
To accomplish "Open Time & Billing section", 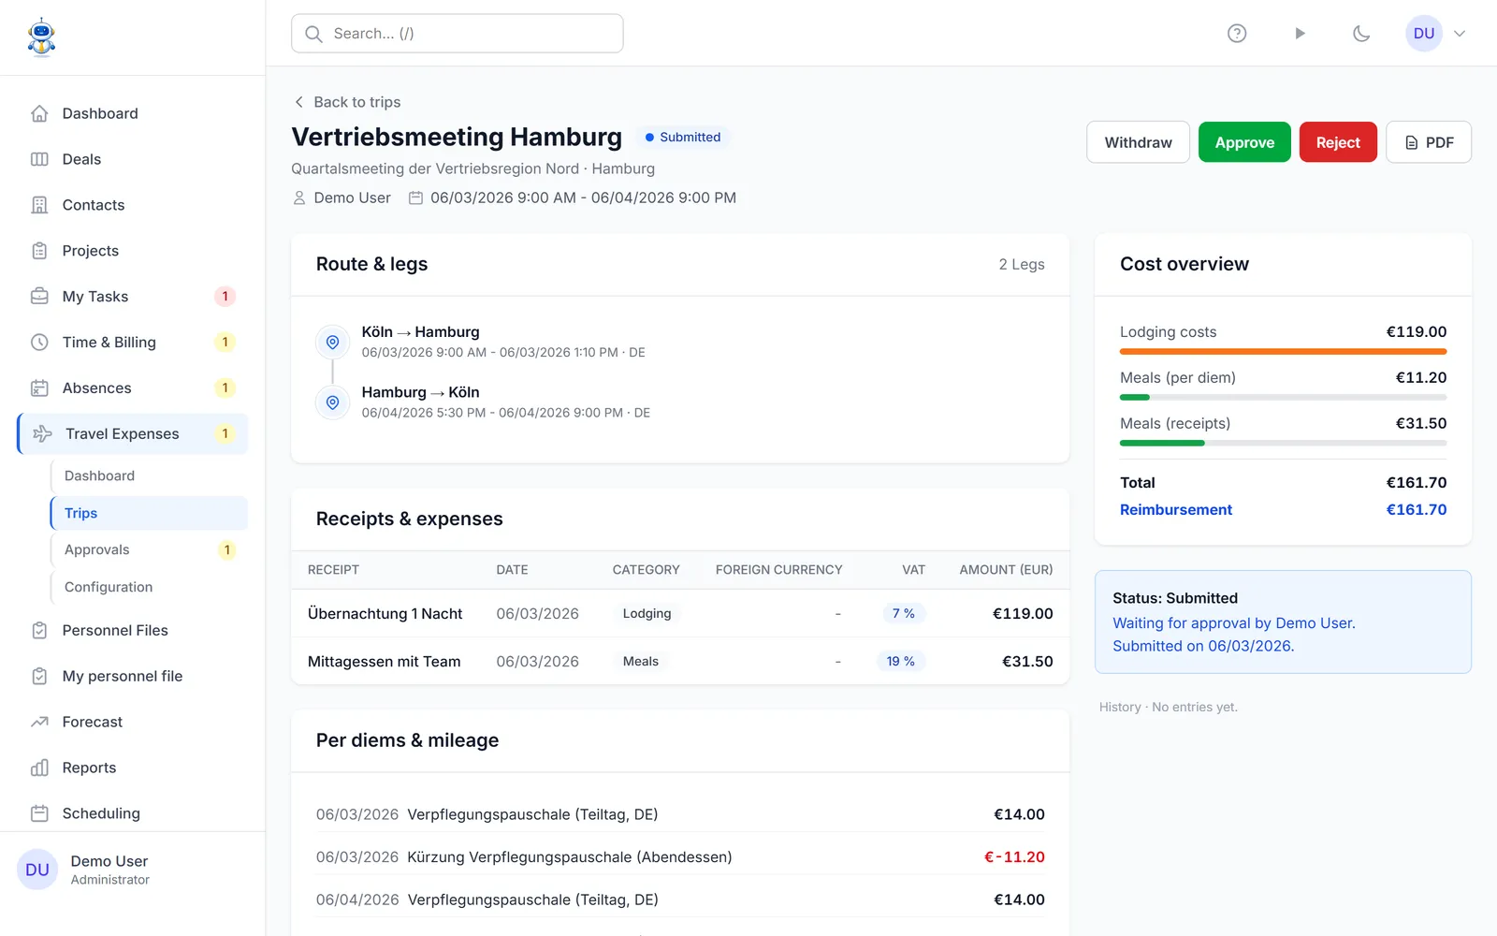I will (x=133, y=343).
